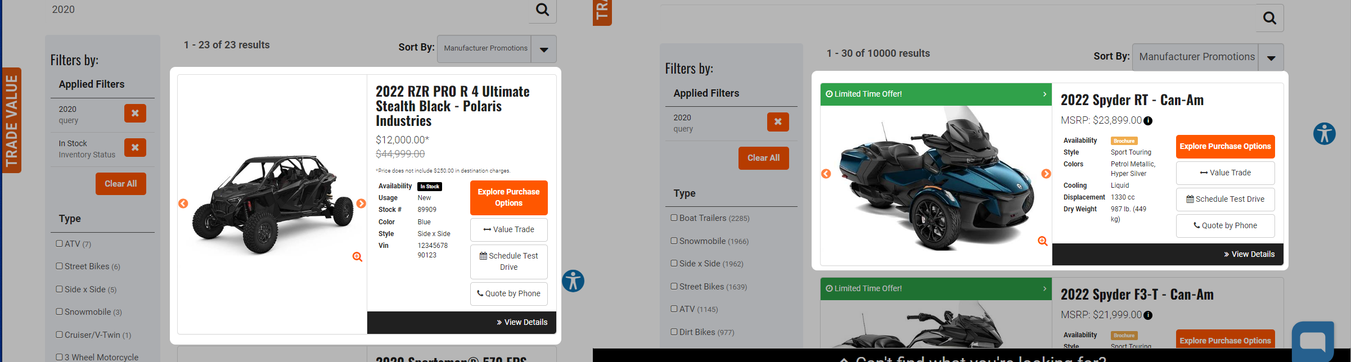This screenshot has height=362, width=1351.
Task: Check the ATV (7) type filter
Action: pyautogui.click(x=59, y=243)
